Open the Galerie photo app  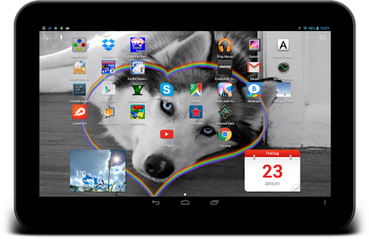(254, 45)
